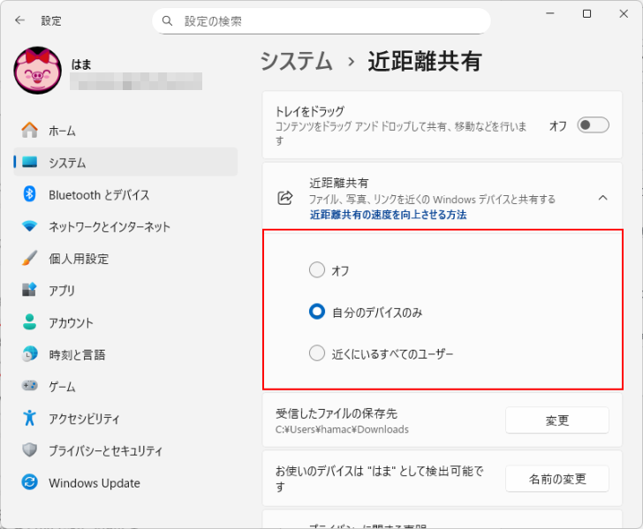The height and width of the screenshot is (529, 643).
Task: Select 近くにいるすべてのユーザー radio option
Action: pyautogui.click(x=317, y=353)
